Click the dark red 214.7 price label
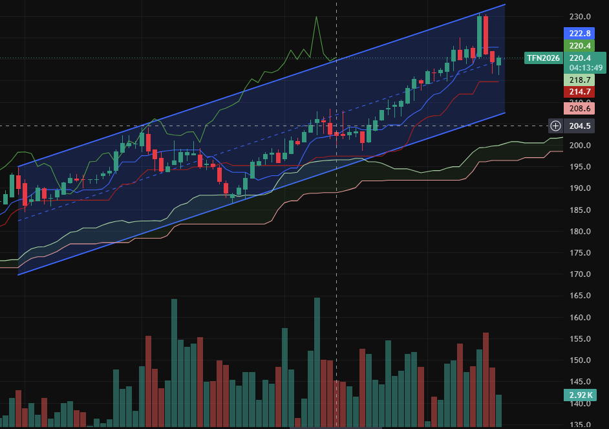 [x=579, y=92]
